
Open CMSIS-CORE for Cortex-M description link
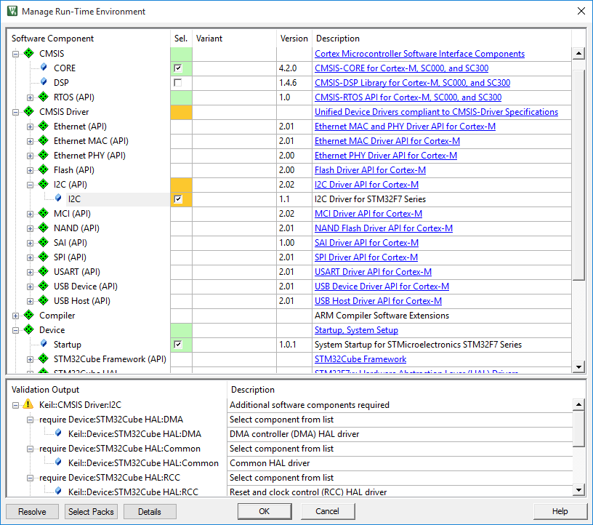[x=401, y=68]
